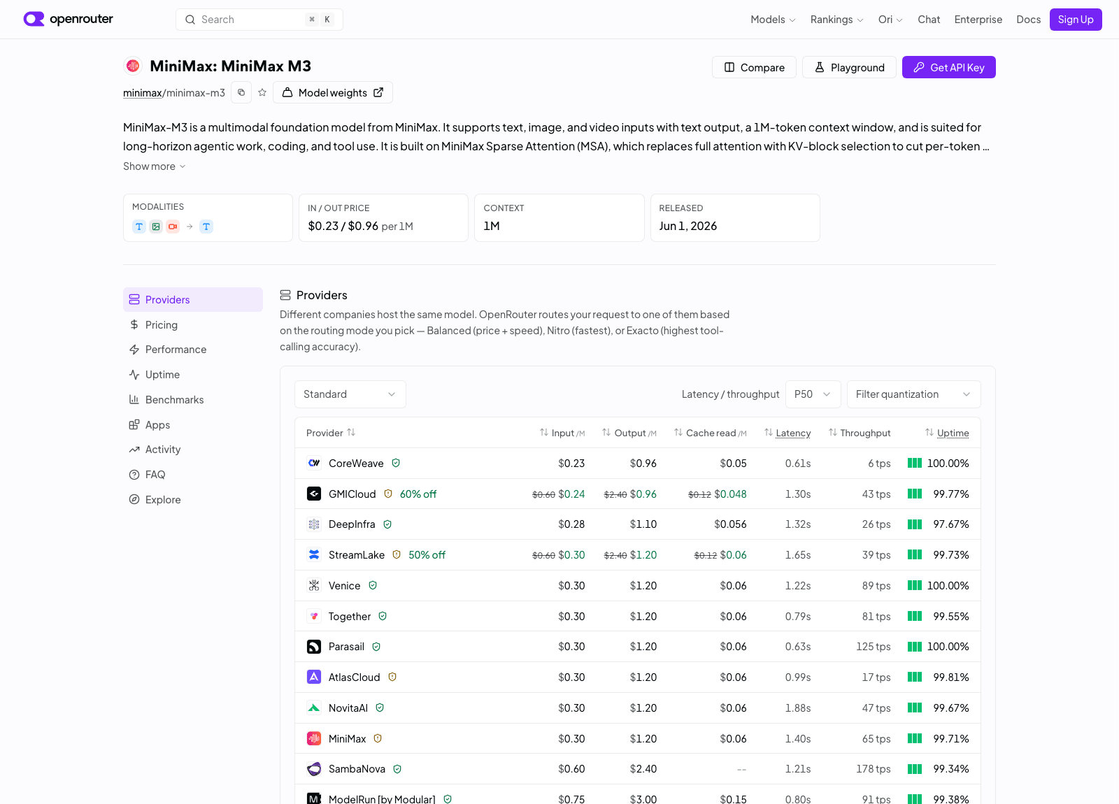Click the image input modality icon
Screen dimensions: 1119x804
(156, 227)
